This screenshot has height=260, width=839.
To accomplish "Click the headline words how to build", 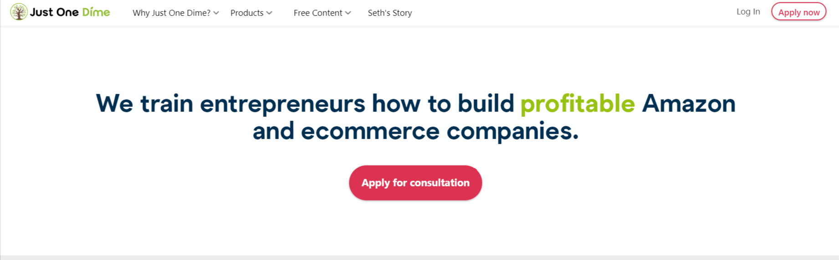I will pos(443,104).
